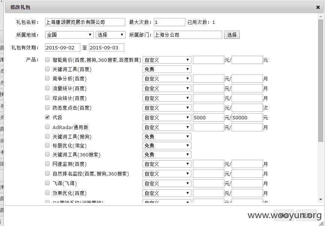
Task: Open 关键词工具(搜狗) 免费 dropdown
Action: [x=167, y=137]
